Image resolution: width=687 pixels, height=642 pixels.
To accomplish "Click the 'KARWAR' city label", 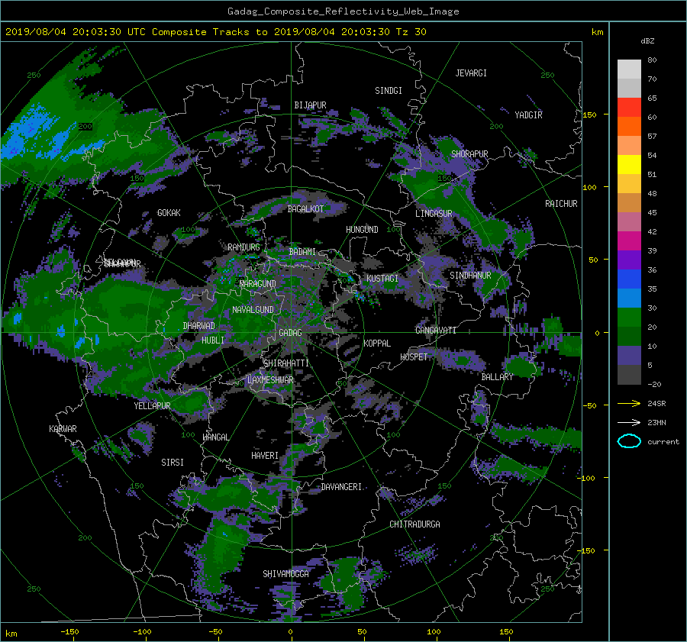I will [x=63, y=429].
